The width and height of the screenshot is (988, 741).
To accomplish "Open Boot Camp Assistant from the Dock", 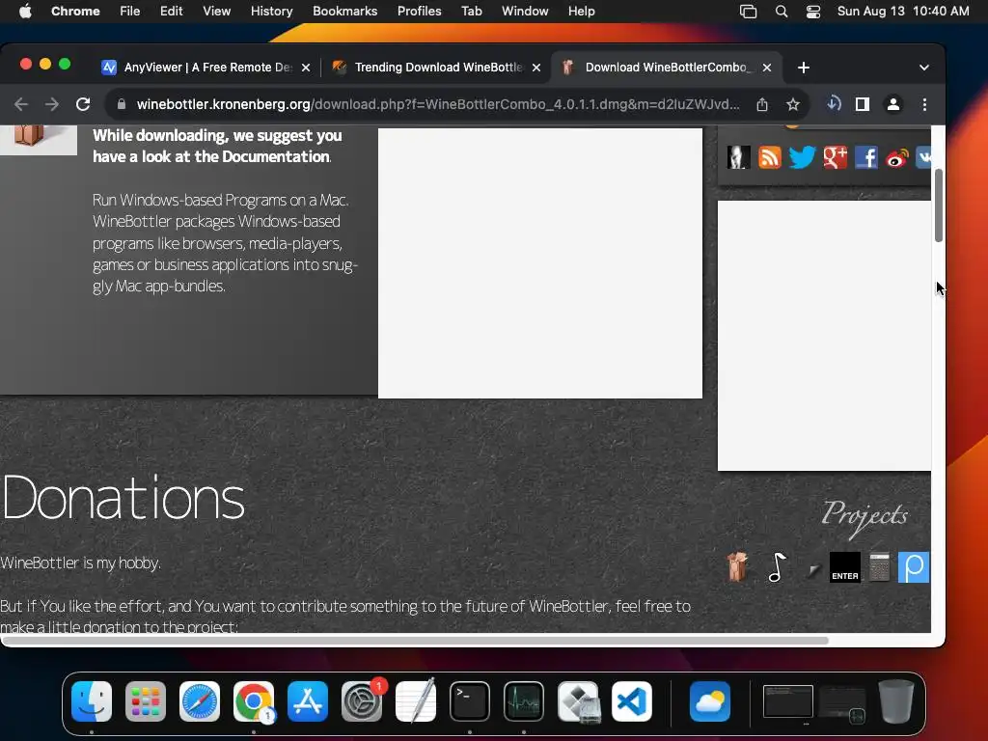I will click(578, 700).
